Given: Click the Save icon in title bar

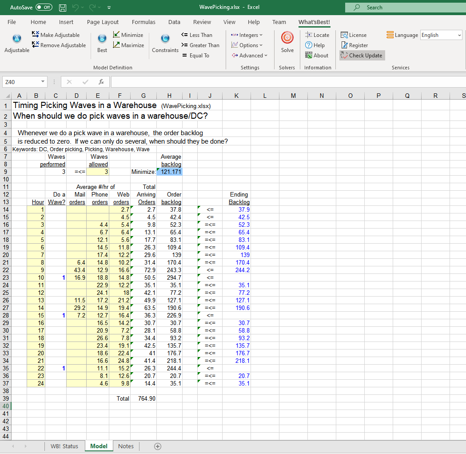Looking at the screenshot, I should tap(63, 8).
